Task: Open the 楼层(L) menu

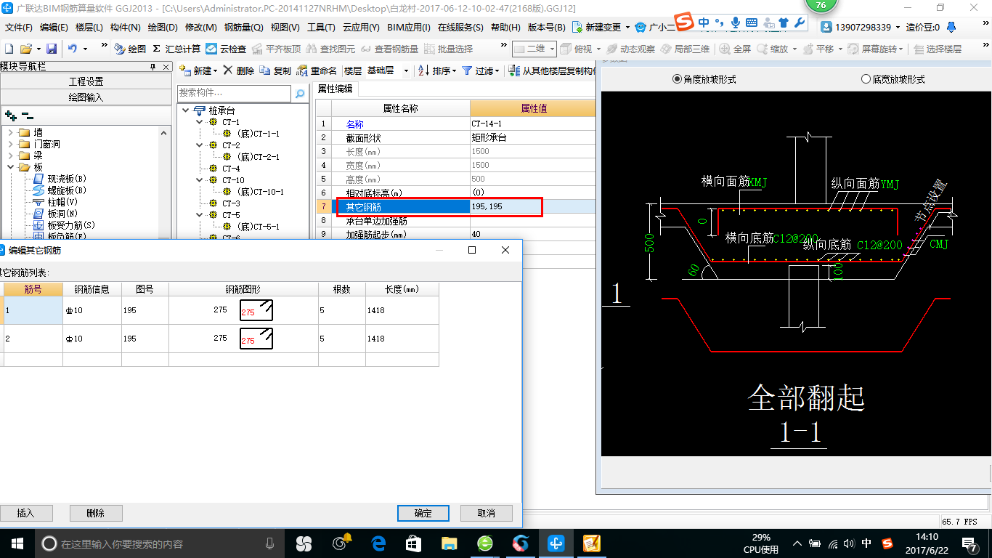Action: coord(89,27)
